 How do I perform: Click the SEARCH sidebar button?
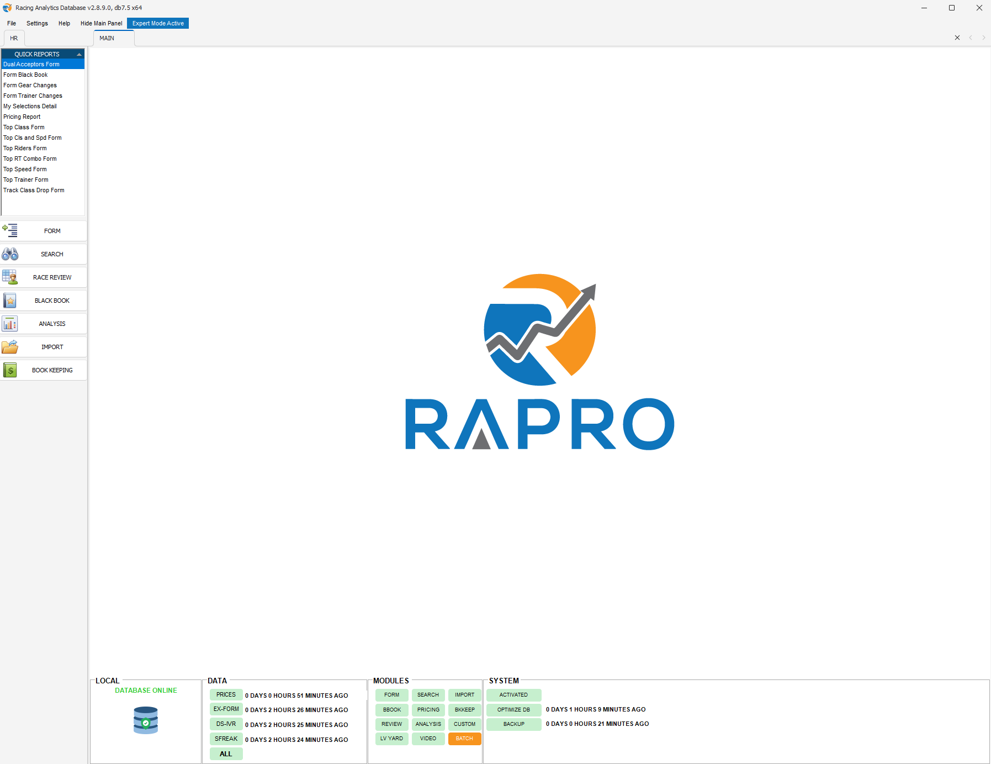44,254
